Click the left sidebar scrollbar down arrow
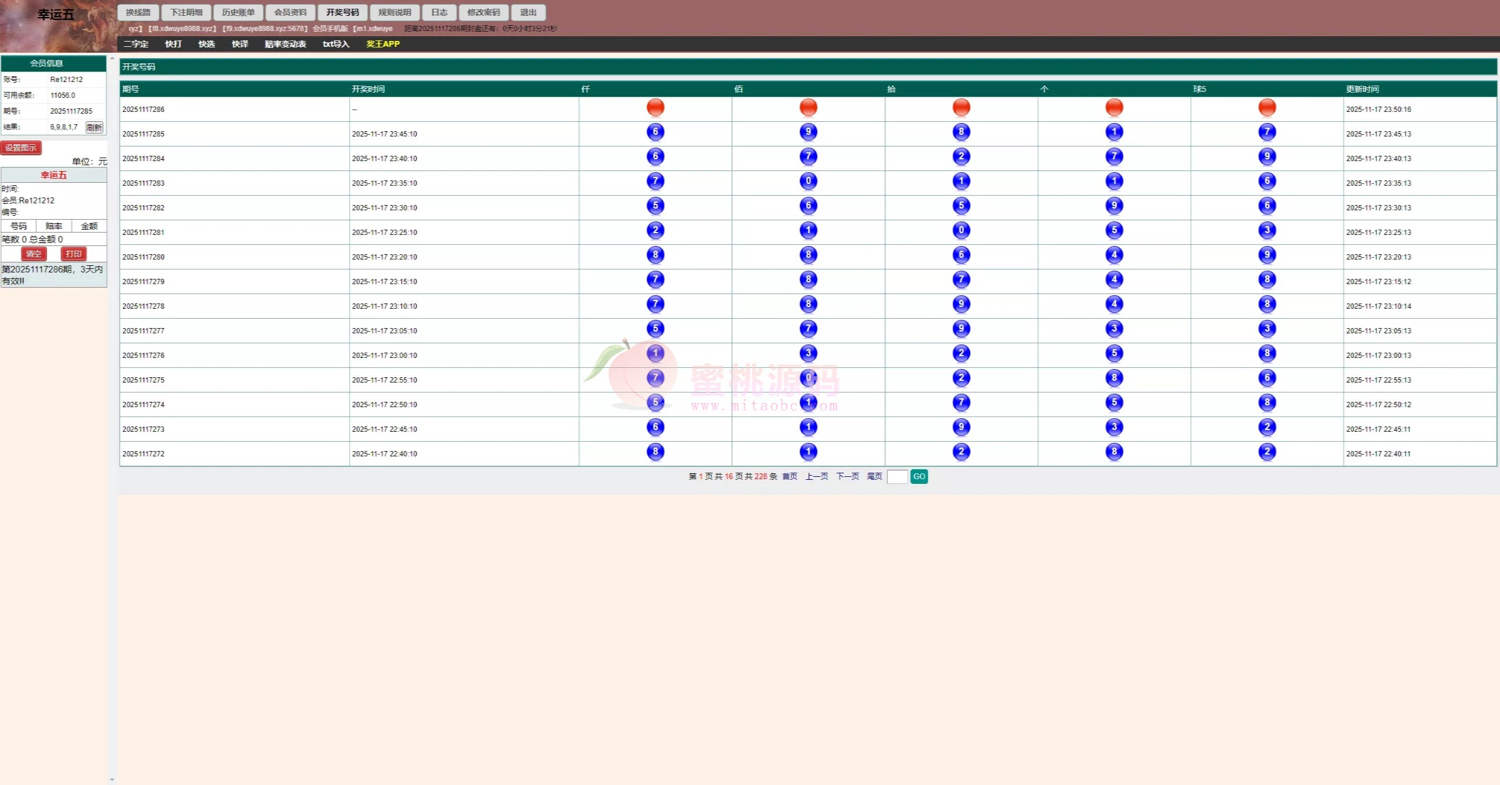This screenshot has height=785, width=1500. pyautogui.click(x=112, y=780)
